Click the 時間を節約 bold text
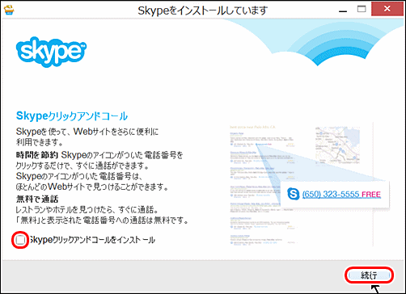 (x=37, y=155)
